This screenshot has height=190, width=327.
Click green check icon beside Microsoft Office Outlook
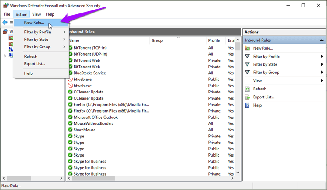(x=71, y=117)
